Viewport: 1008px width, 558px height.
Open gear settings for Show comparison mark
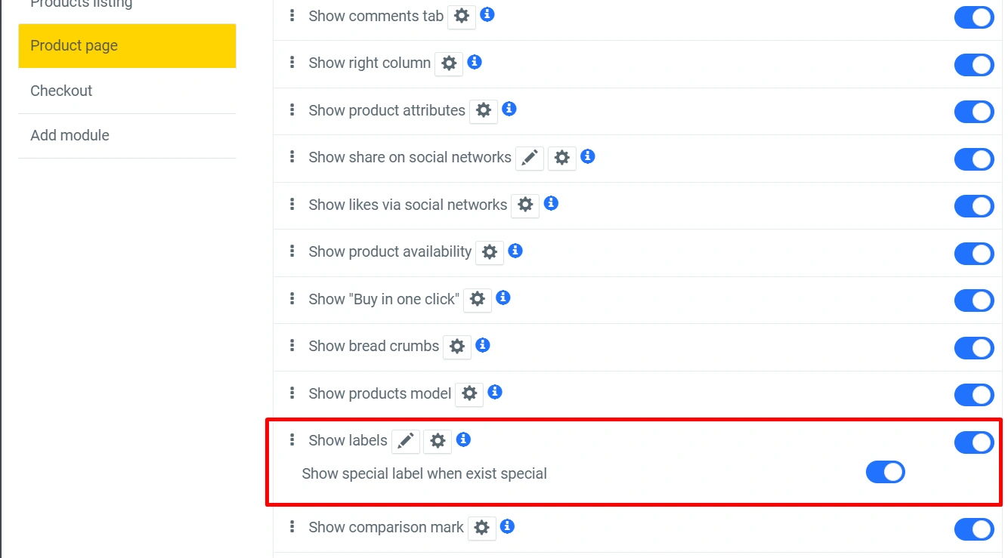482,528
